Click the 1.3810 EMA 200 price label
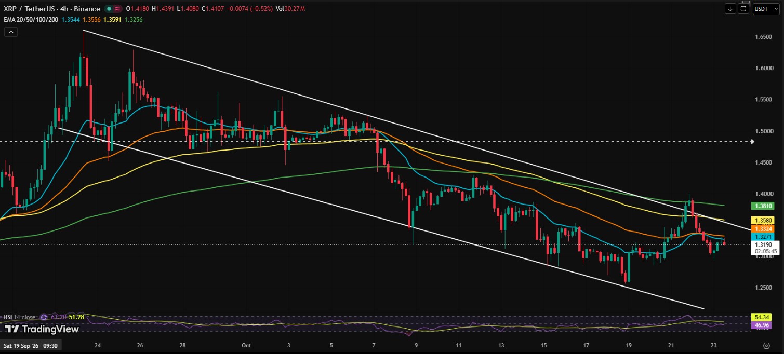 click(762, 206)
